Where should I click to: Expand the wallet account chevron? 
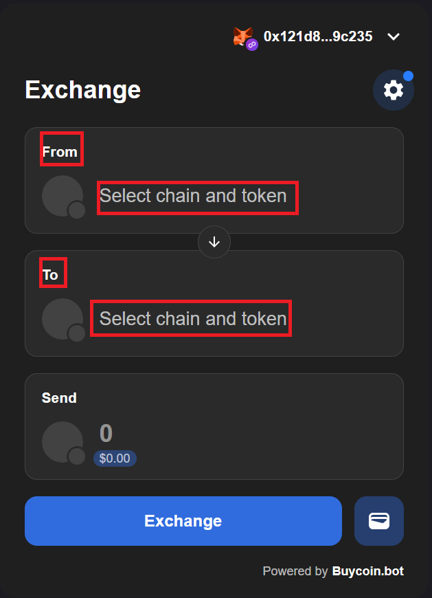click(x=394, y=36)
